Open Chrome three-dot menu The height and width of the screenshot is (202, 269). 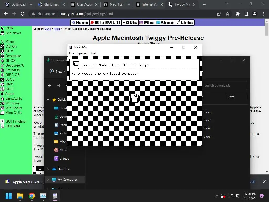point(263,14)
